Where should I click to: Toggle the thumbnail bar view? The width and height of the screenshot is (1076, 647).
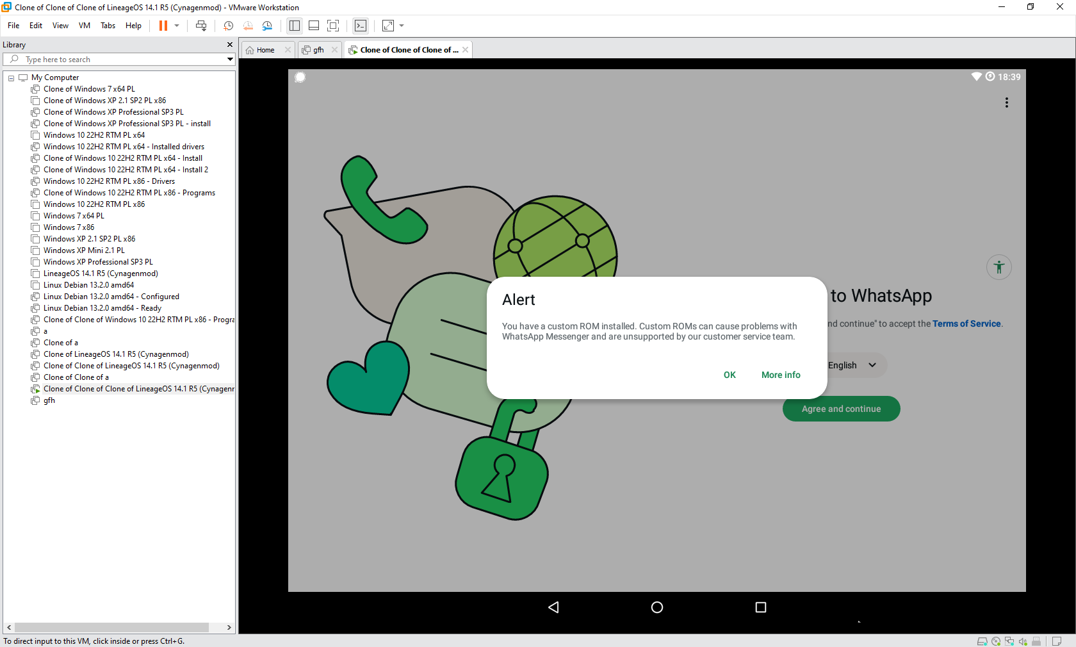(x=314, y=26)
